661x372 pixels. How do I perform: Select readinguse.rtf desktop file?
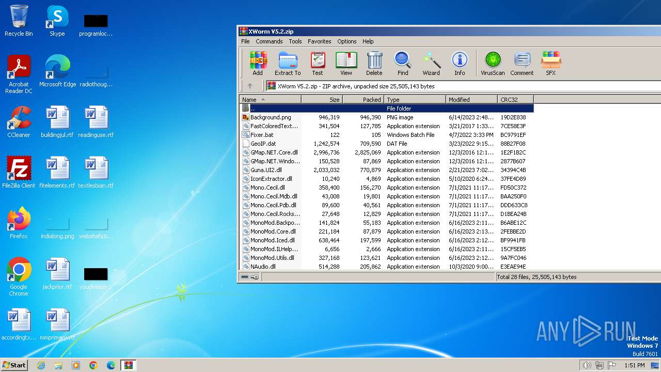(x=96, y=122)
